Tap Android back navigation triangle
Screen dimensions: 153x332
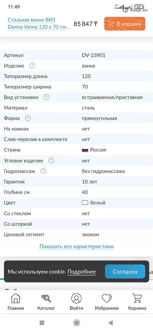pos(111,323)
